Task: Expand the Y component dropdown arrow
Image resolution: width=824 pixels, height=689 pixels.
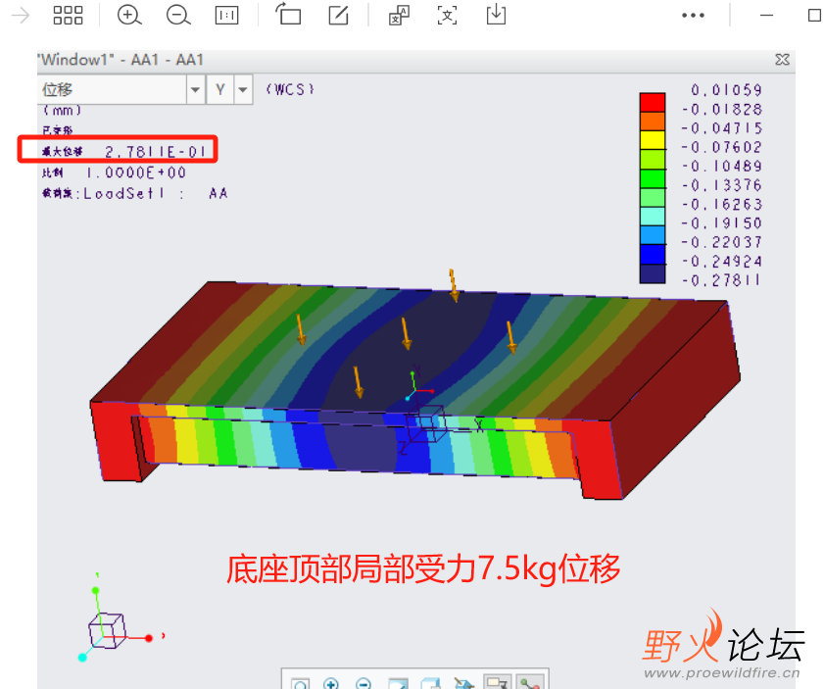Action: tap(243, 89)
